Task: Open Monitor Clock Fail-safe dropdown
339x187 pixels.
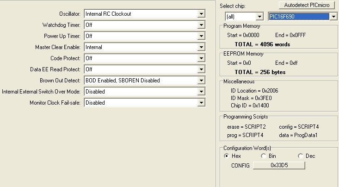Action: (201, 103)
